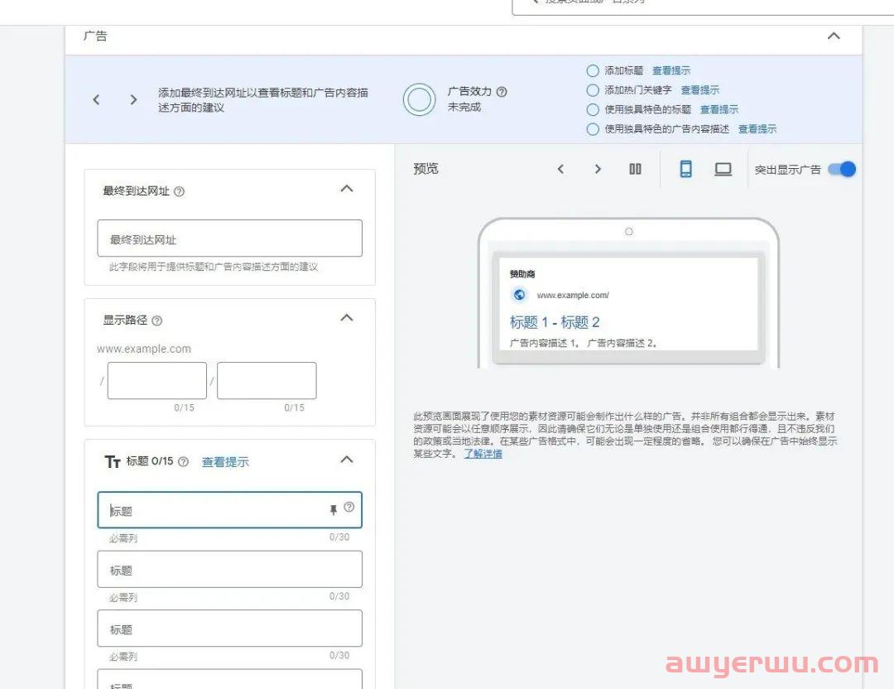
Task: Click the Tt text icon by 标题
Action: (113, 461)
